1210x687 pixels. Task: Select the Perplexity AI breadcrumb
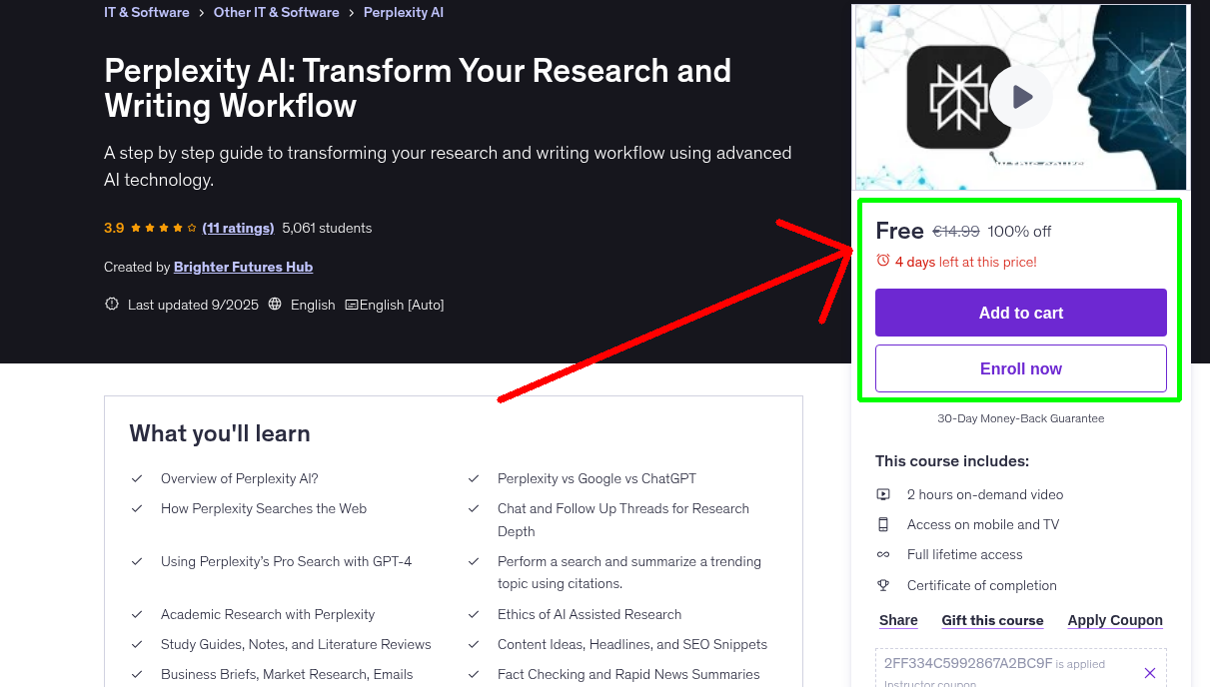403,12
